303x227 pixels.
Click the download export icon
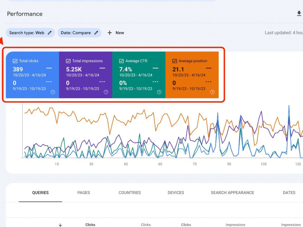point(299,14)
